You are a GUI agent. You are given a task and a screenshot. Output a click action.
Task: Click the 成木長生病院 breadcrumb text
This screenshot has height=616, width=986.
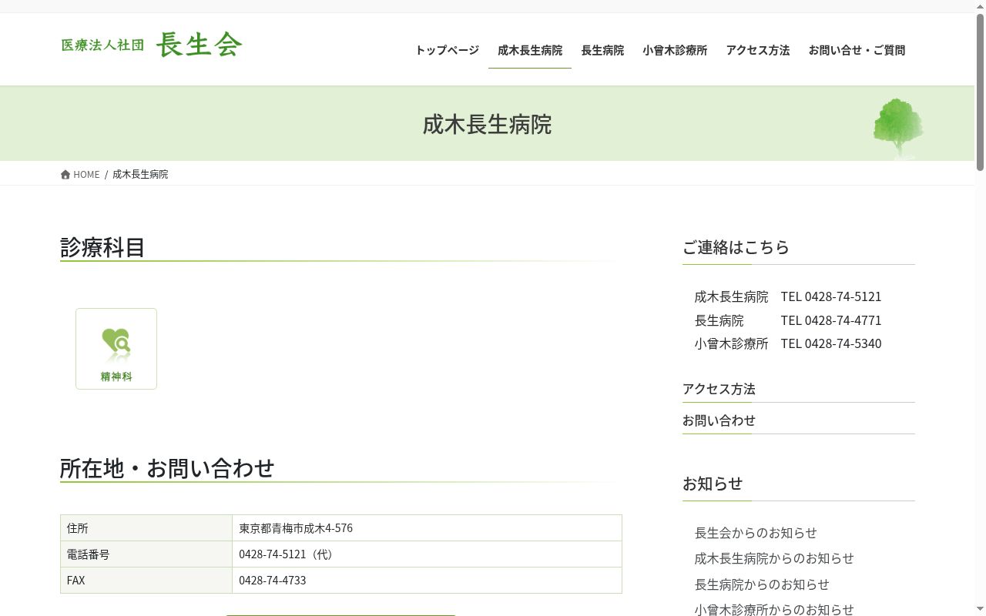click(140, 175)
